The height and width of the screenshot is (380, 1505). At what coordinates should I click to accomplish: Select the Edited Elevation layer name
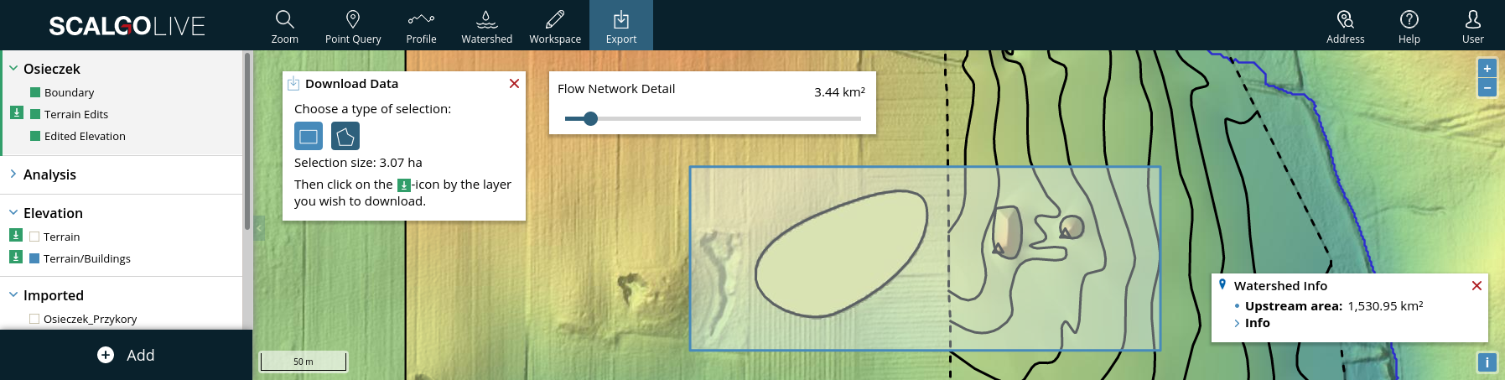tap(85, 136)
